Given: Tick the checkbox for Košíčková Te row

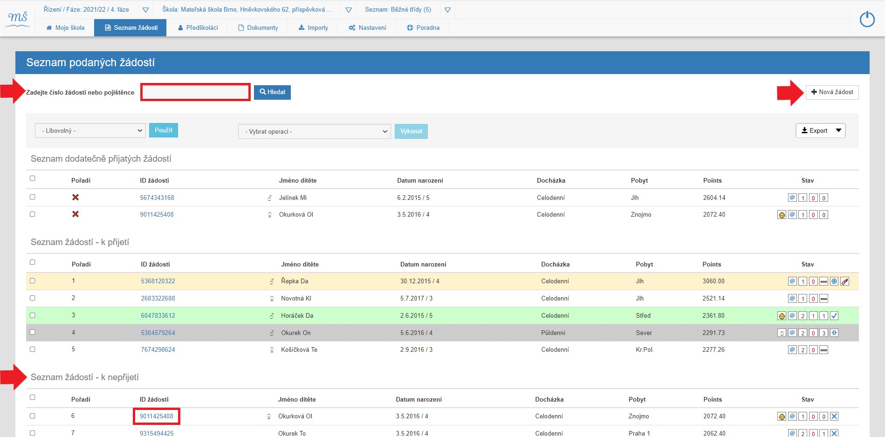Looking at the screenshot, I should click(33, 349).
